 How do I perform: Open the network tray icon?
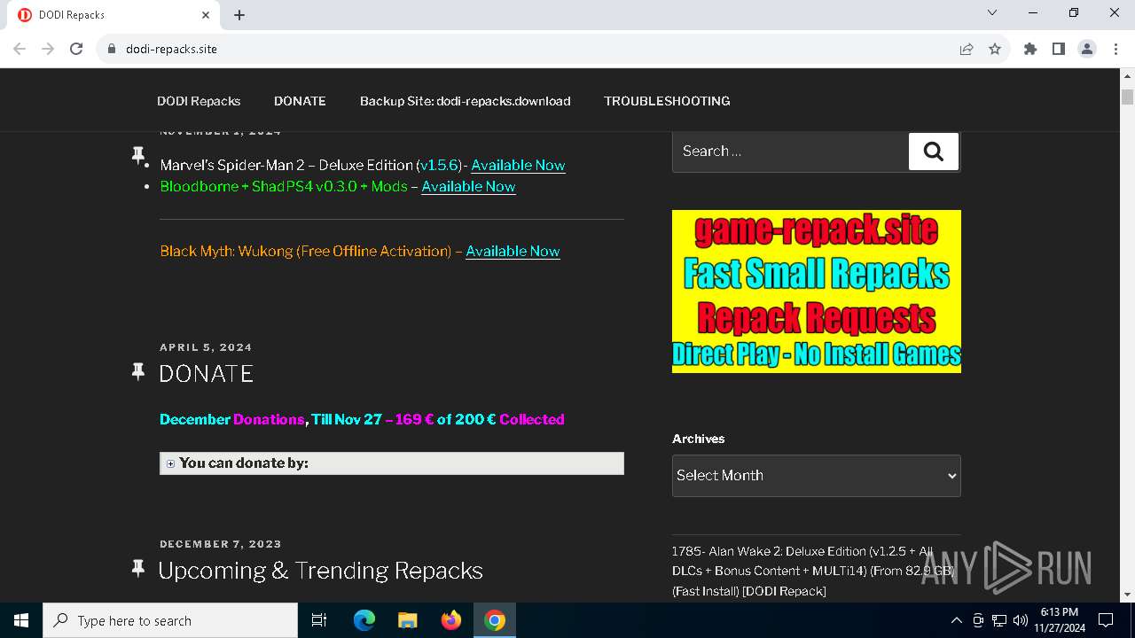(999, 620)
